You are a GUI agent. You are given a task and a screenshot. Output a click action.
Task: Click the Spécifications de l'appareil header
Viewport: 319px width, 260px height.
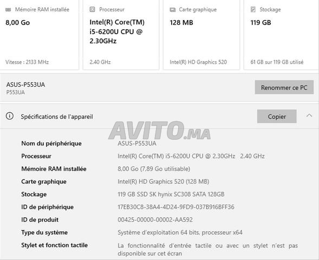[x=57, y=116]
